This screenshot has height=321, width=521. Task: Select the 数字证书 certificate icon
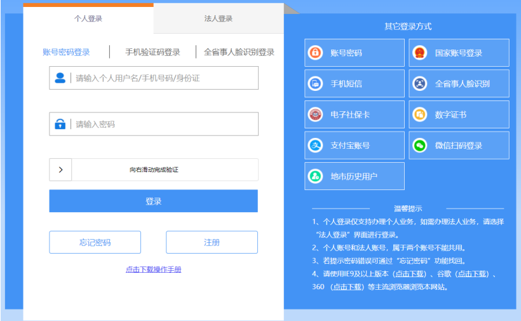point(419,114)
